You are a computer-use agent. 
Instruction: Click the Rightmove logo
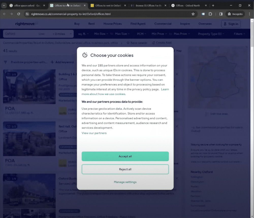(x=25, y=24)
